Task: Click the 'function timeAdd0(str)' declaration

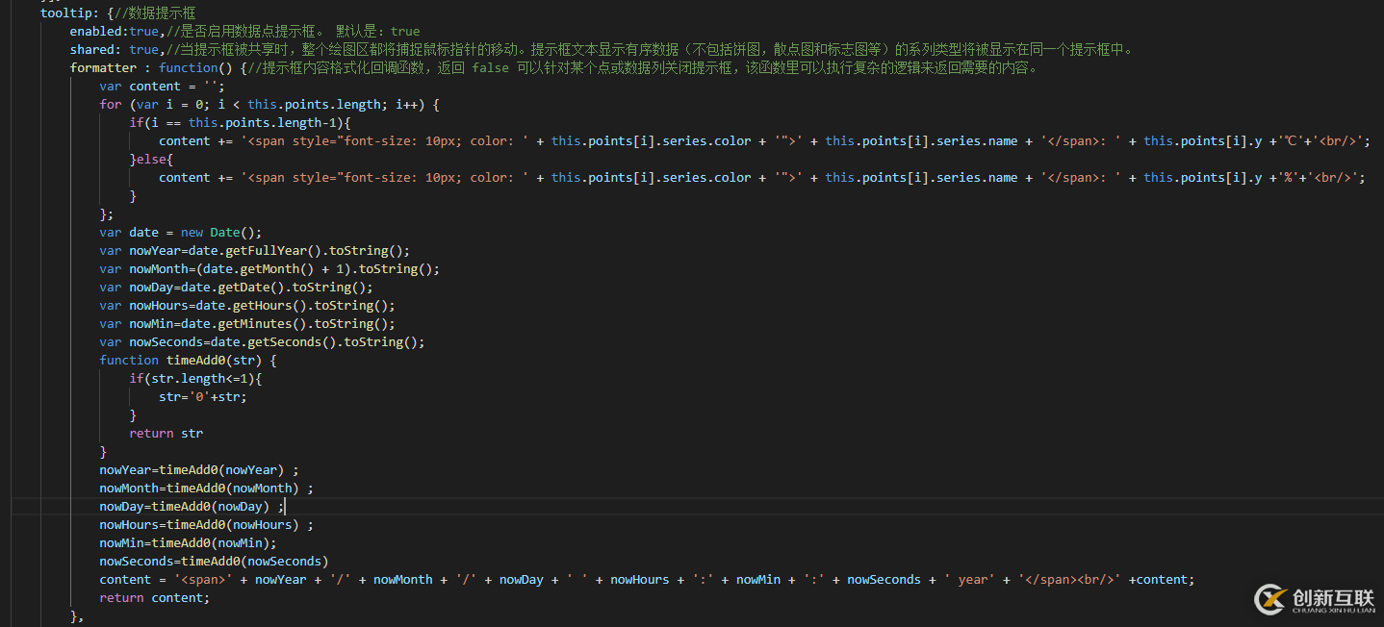Action: click(188, 360)
